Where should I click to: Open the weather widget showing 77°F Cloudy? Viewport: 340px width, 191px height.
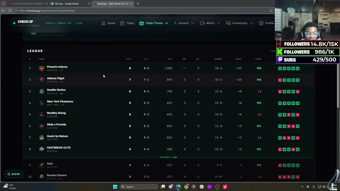point(9,187)
